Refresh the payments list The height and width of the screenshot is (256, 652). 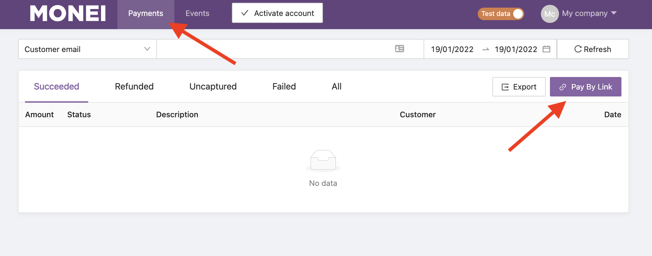(x=593, y=49)
